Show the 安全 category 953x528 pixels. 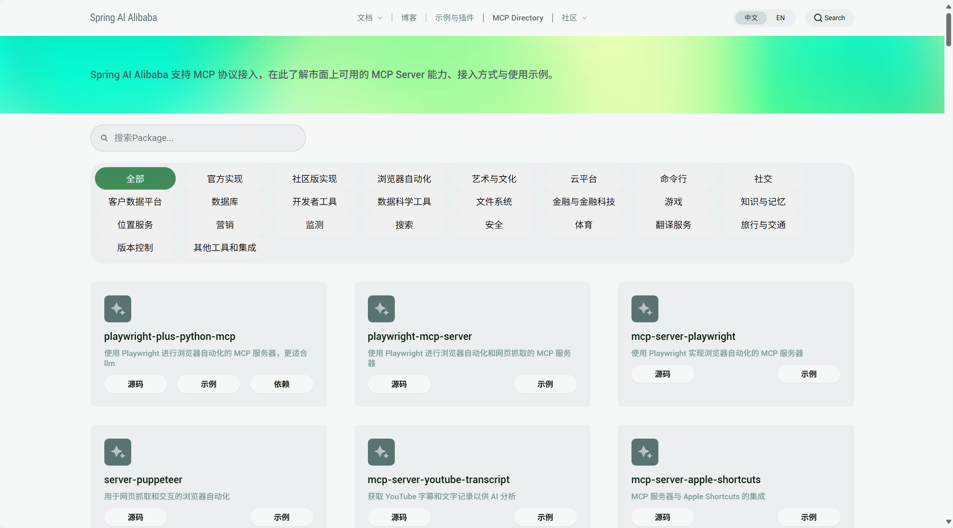tap(494, 225)
